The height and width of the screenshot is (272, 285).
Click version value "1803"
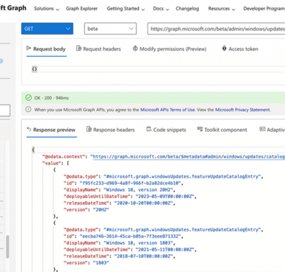click(x=101, y=263)
